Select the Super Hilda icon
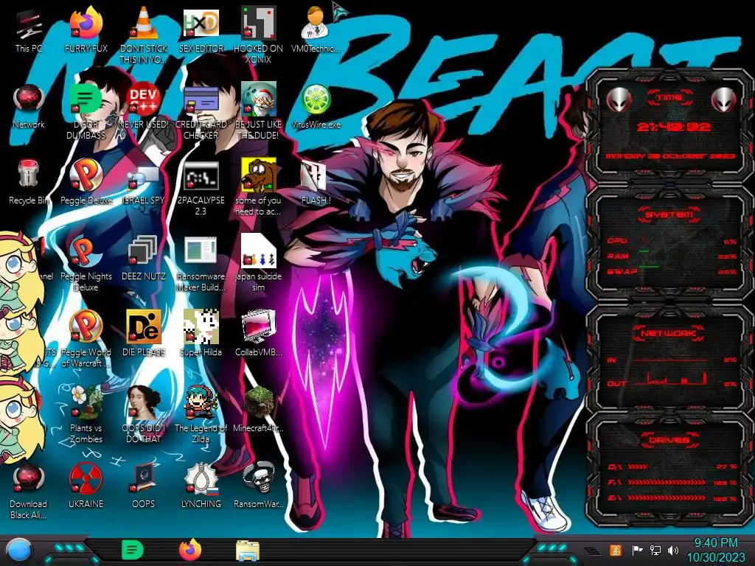The height and width of the screenshot is (566, 755). click(201, 333)
